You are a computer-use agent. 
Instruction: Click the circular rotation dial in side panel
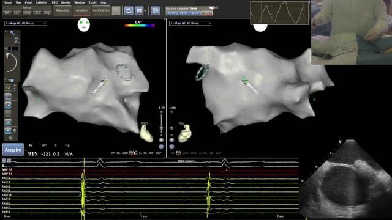click(11, 62)
